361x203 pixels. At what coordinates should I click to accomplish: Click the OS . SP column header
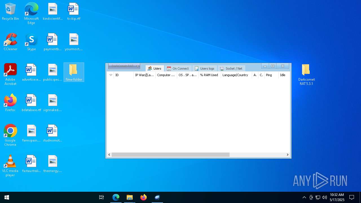click(x=188, y=75)
